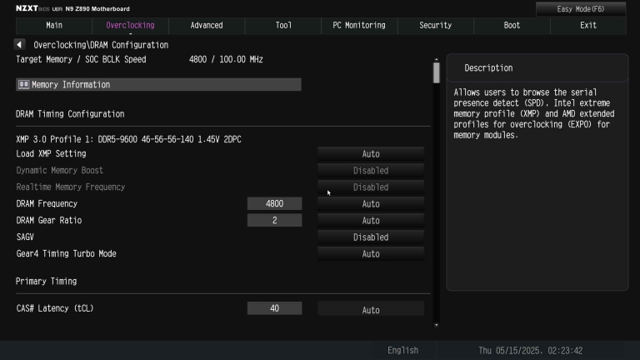Open Memory Information entry
640x360 pixels.
[x=158, y=84]
